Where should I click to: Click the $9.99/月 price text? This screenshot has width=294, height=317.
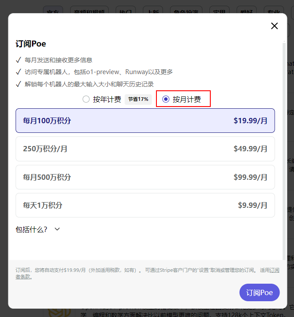pos(252,205)
